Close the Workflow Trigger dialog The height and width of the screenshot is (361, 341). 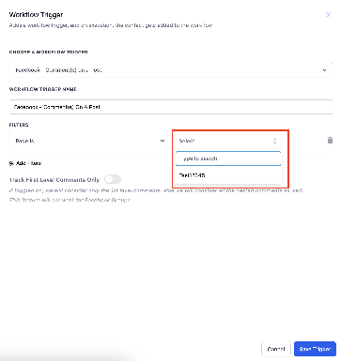point(328,15)
